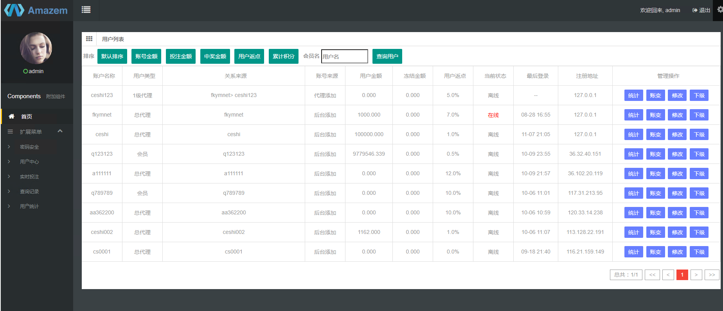Go to last page with >> button
723x311 pixels.
click(x=712, y=275)
